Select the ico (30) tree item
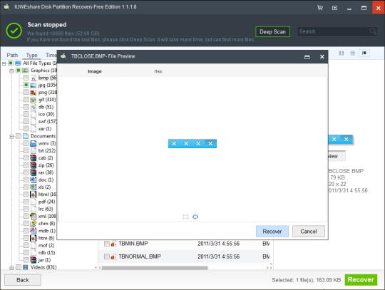 point(46,114)
